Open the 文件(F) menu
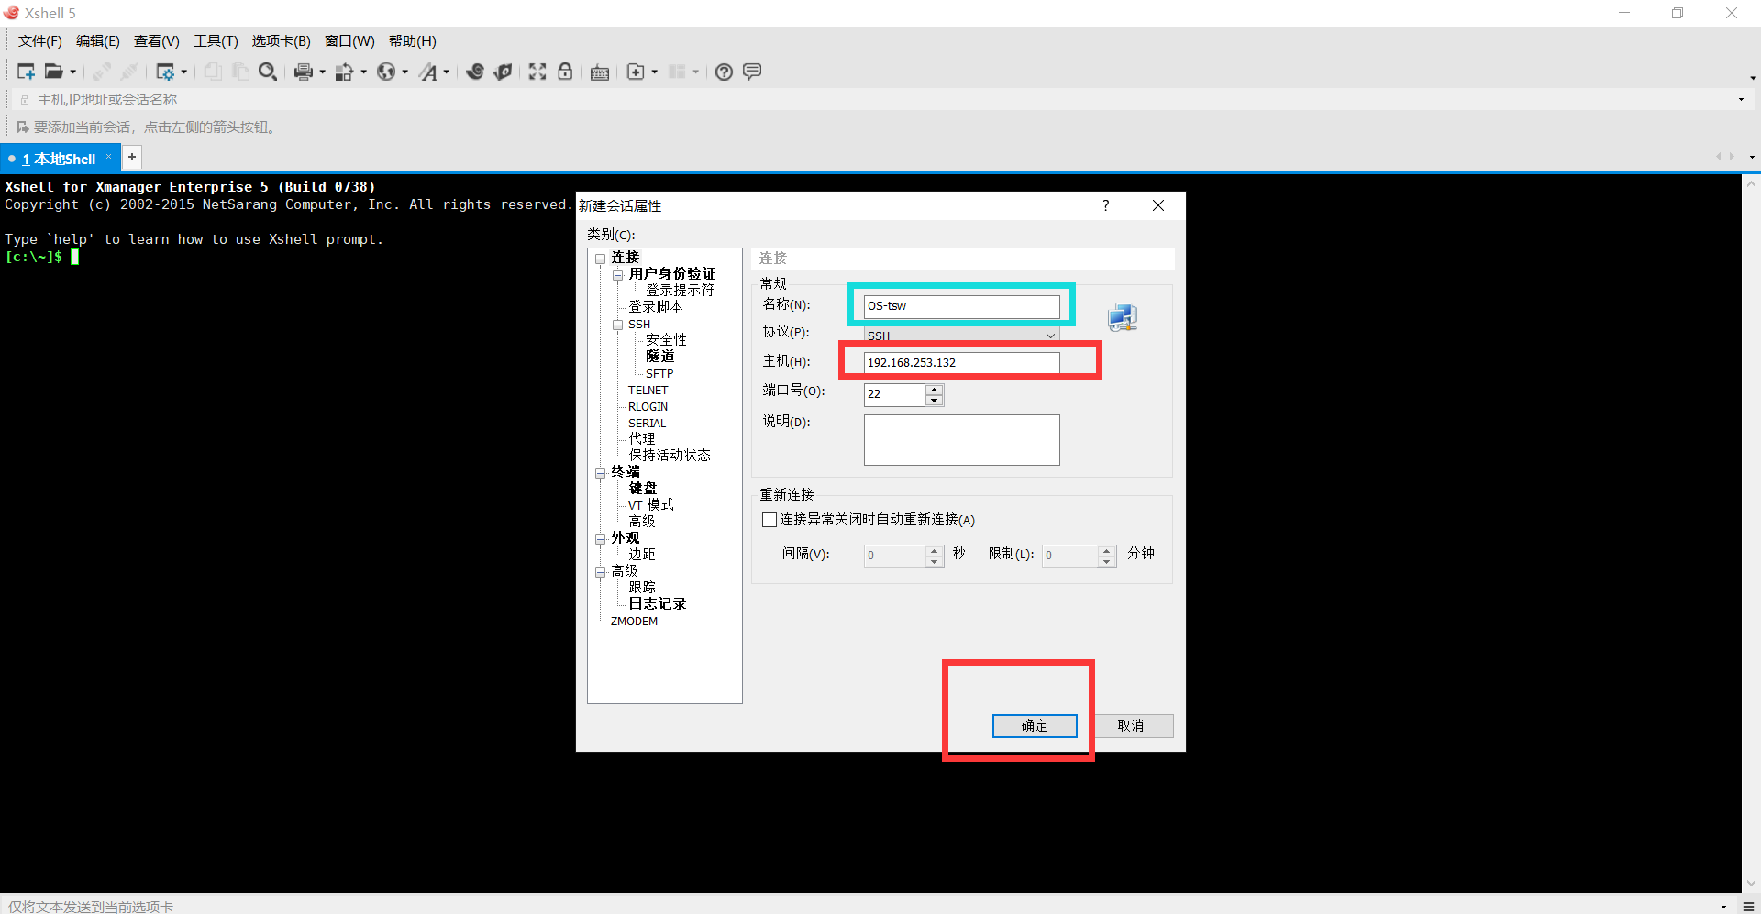 click(x=39, y=41)
